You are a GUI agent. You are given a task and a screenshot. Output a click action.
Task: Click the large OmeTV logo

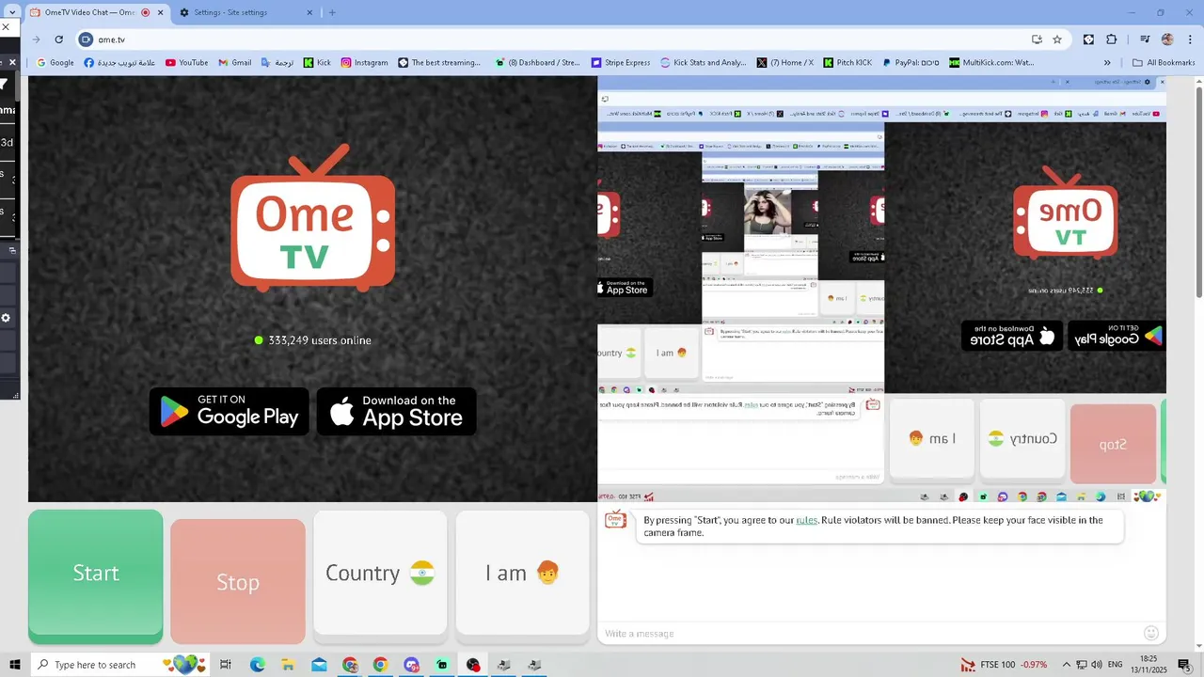(313, 218)
